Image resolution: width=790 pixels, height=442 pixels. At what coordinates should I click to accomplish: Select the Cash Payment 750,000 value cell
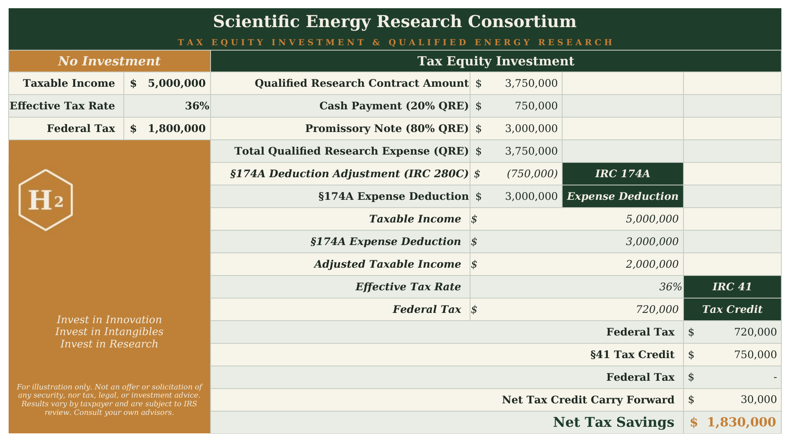516,106
